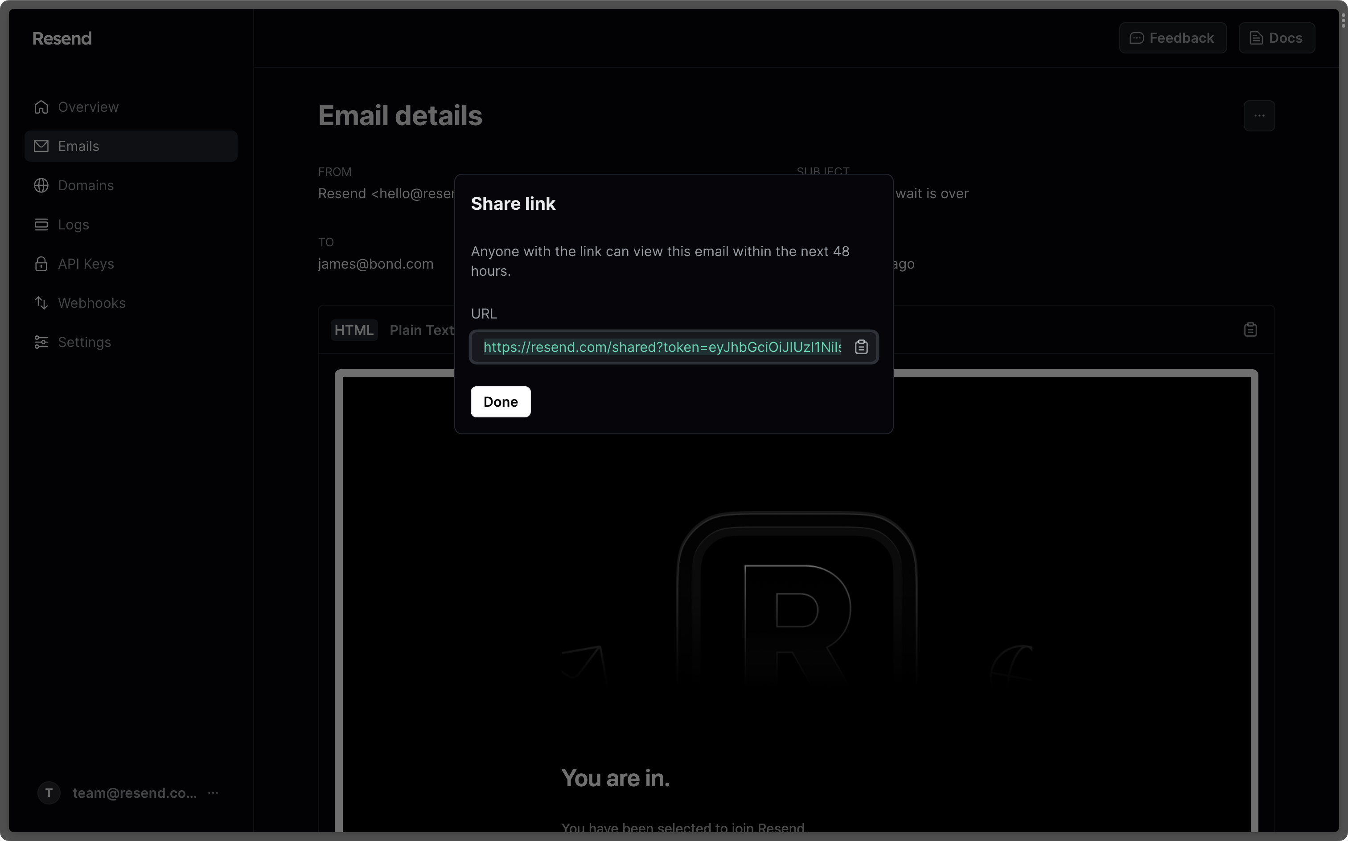
Task: Click the Domains globe icon
Action: (41, 185)
